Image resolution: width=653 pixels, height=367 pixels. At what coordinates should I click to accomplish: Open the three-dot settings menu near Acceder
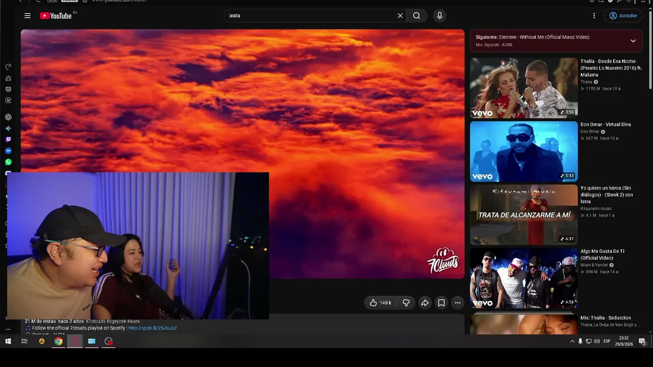[594, 16]
